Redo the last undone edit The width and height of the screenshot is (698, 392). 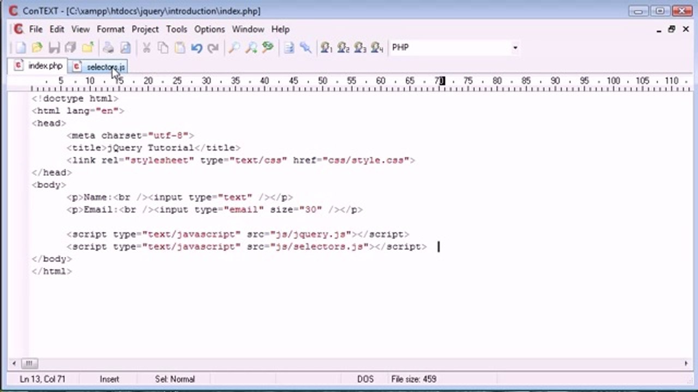[x=213, y=48]
